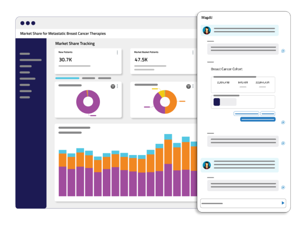Switch to the second gray tab below cards
This screenshot has height=228, width=305.
pyautogui.click(x=89, y=78)
